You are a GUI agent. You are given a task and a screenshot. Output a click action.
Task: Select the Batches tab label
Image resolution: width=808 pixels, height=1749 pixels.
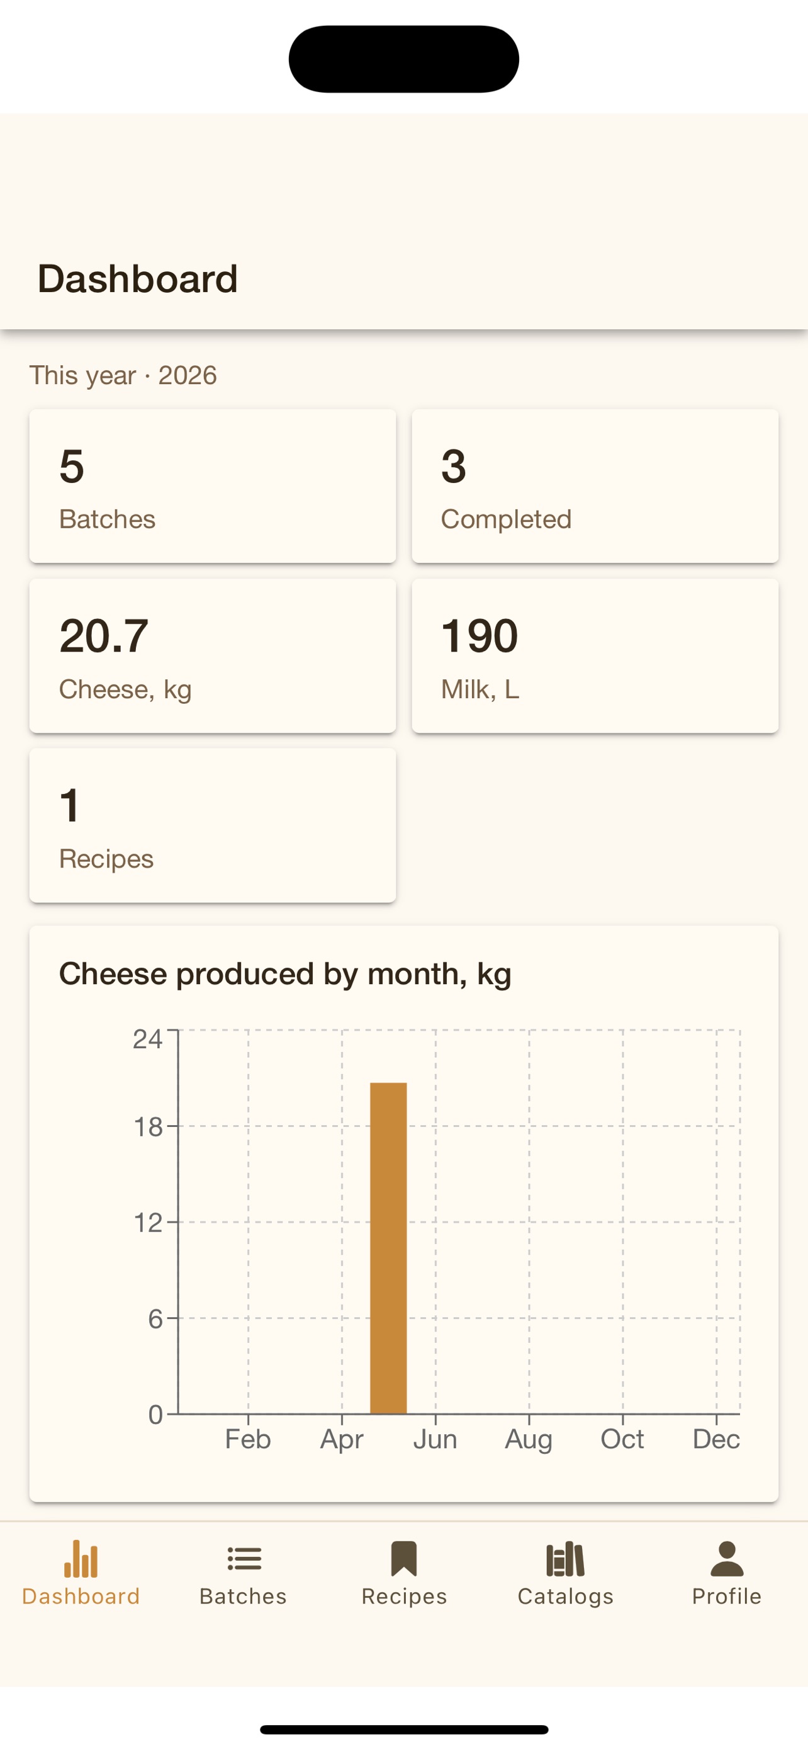click(244, 1596)
